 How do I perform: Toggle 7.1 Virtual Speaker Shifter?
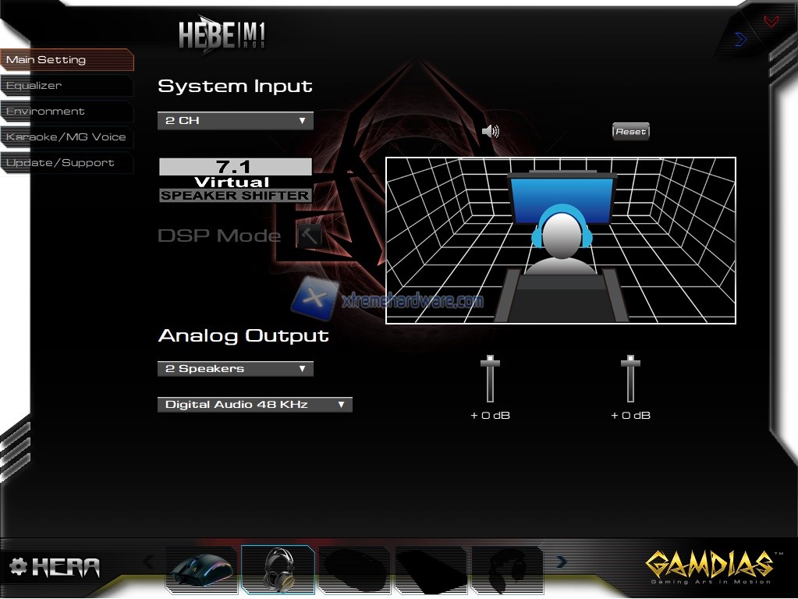click(x=235, y=181)
